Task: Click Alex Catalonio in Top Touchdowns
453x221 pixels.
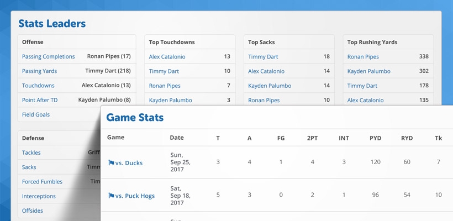Action: tap(167, 56)
